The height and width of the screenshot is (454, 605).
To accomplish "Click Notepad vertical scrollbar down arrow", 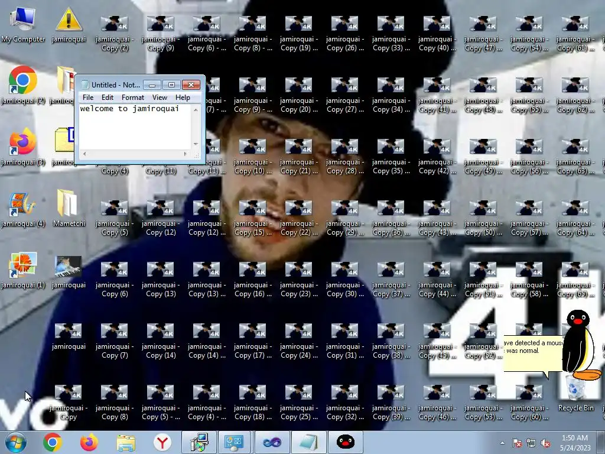I will [196, 144].
